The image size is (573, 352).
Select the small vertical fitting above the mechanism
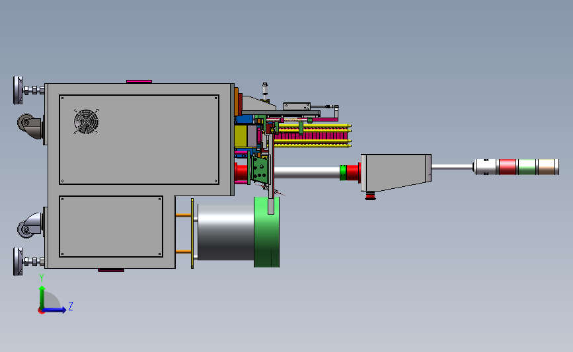[265, 90]
